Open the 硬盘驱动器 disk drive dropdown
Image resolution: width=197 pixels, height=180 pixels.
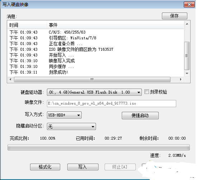[x=94, y=92]
